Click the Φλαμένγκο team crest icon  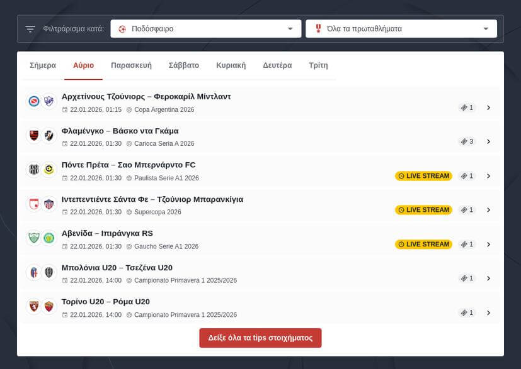coord(34,135)
